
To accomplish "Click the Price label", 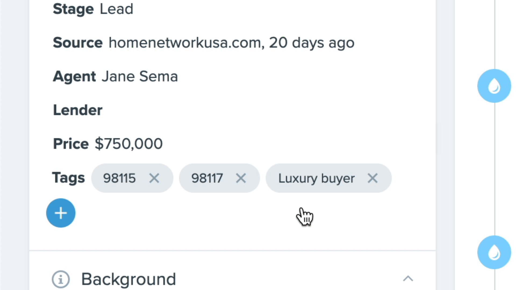I will [x=71, y=144].
